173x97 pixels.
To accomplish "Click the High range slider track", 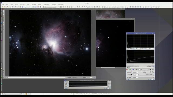I will click(x=145, y=77).
